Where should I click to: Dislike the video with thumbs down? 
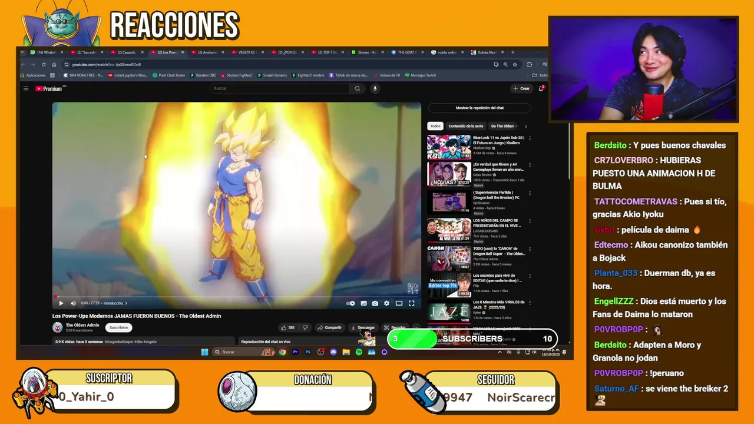(305, 327)
